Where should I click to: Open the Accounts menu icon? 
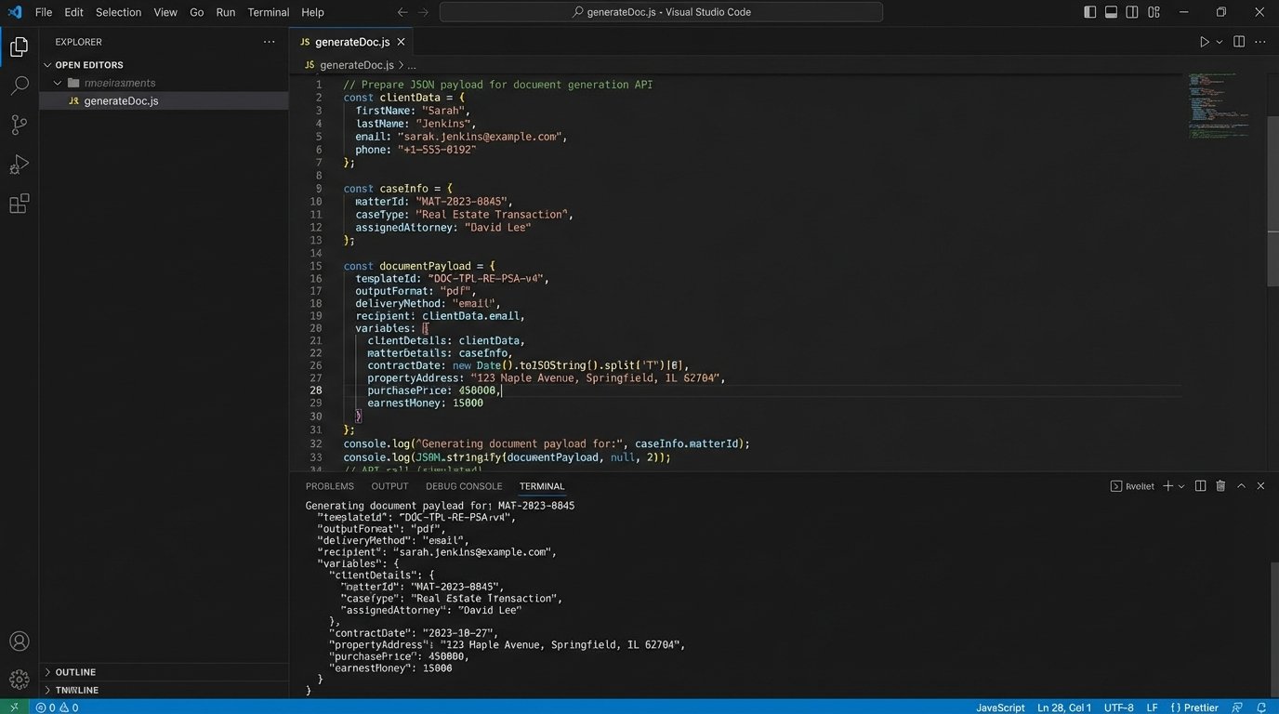19,641
